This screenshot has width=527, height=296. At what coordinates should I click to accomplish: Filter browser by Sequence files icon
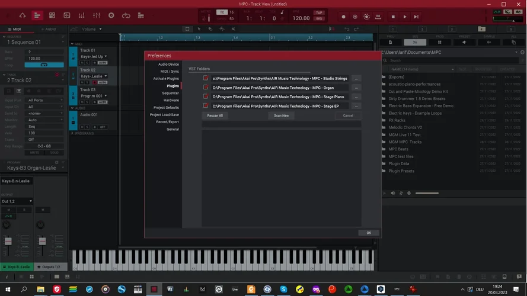415,42
